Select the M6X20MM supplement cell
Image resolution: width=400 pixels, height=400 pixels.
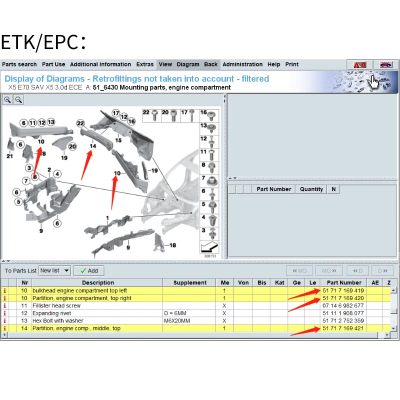pyautogui.click(x=189, y=320)
